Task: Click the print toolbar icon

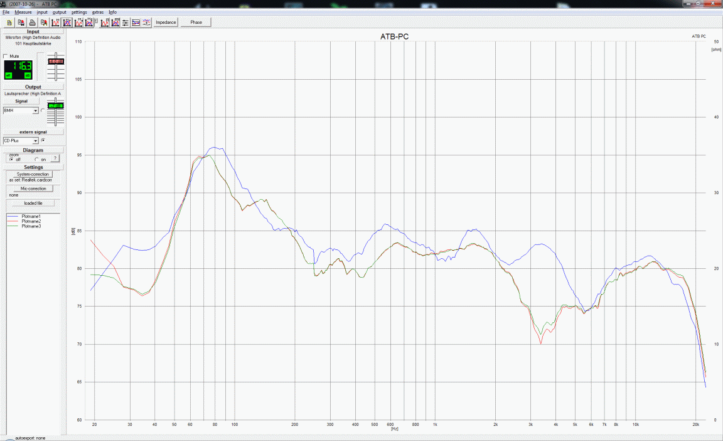Action: pyautogui.click(x=32, y=23)
